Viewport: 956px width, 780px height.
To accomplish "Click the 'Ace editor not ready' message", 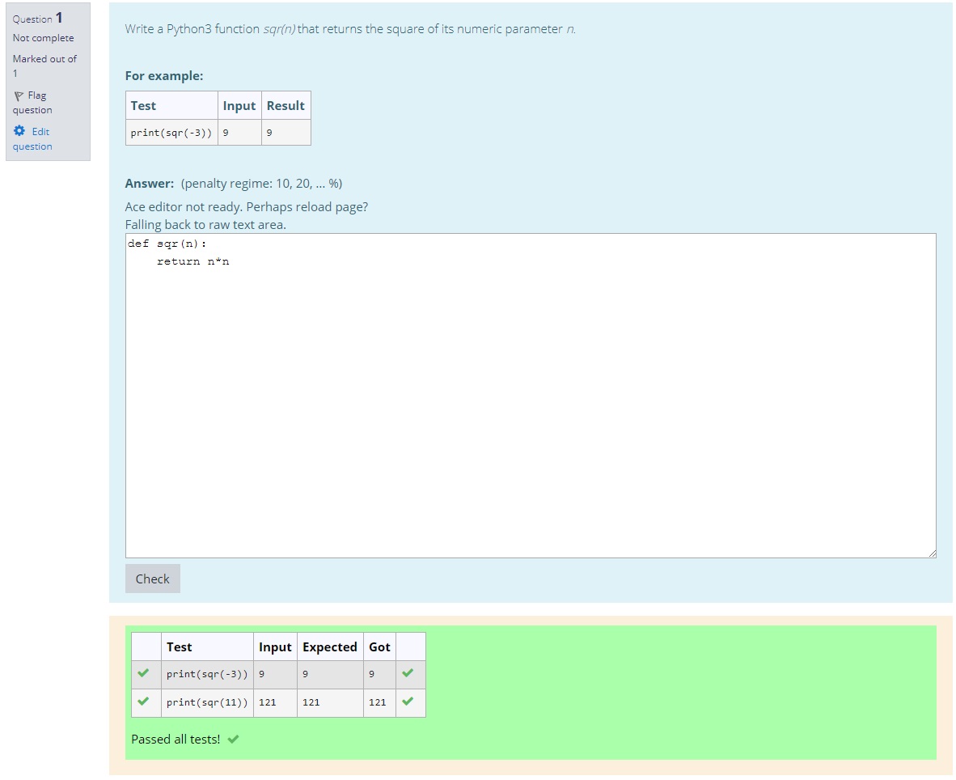I will click(247, 207).
